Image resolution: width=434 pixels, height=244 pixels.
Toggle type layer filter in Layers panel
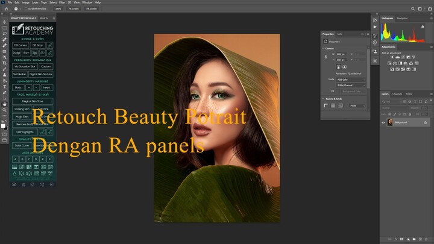[x=415, y=102]
